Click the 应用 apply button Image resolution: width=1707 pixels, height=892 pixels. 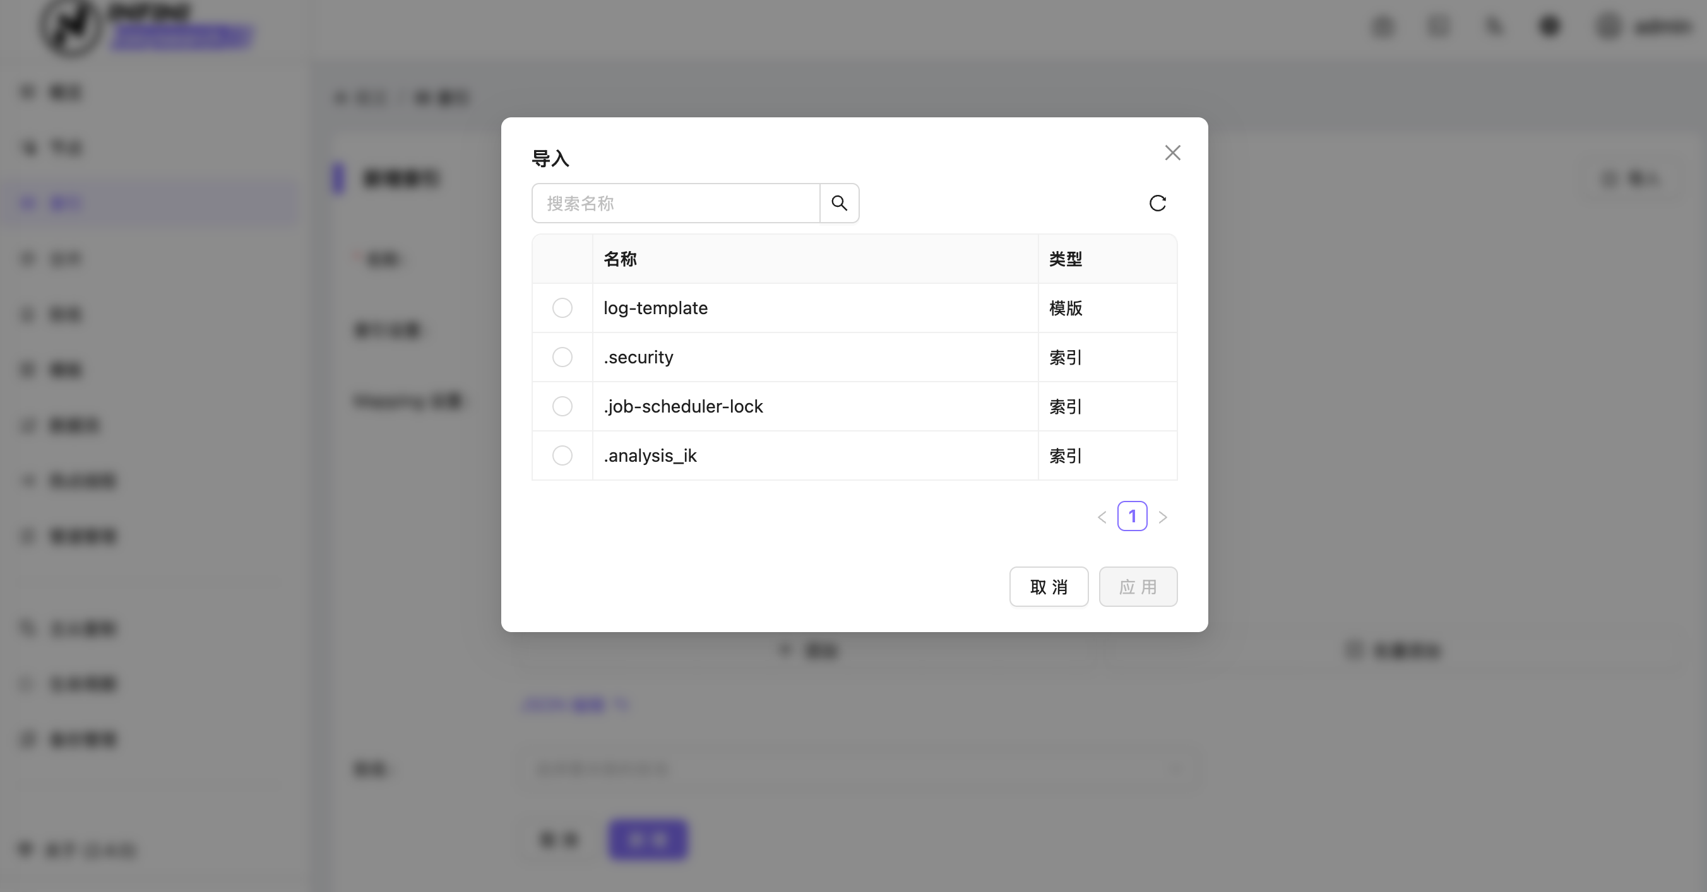point(1138,587)
